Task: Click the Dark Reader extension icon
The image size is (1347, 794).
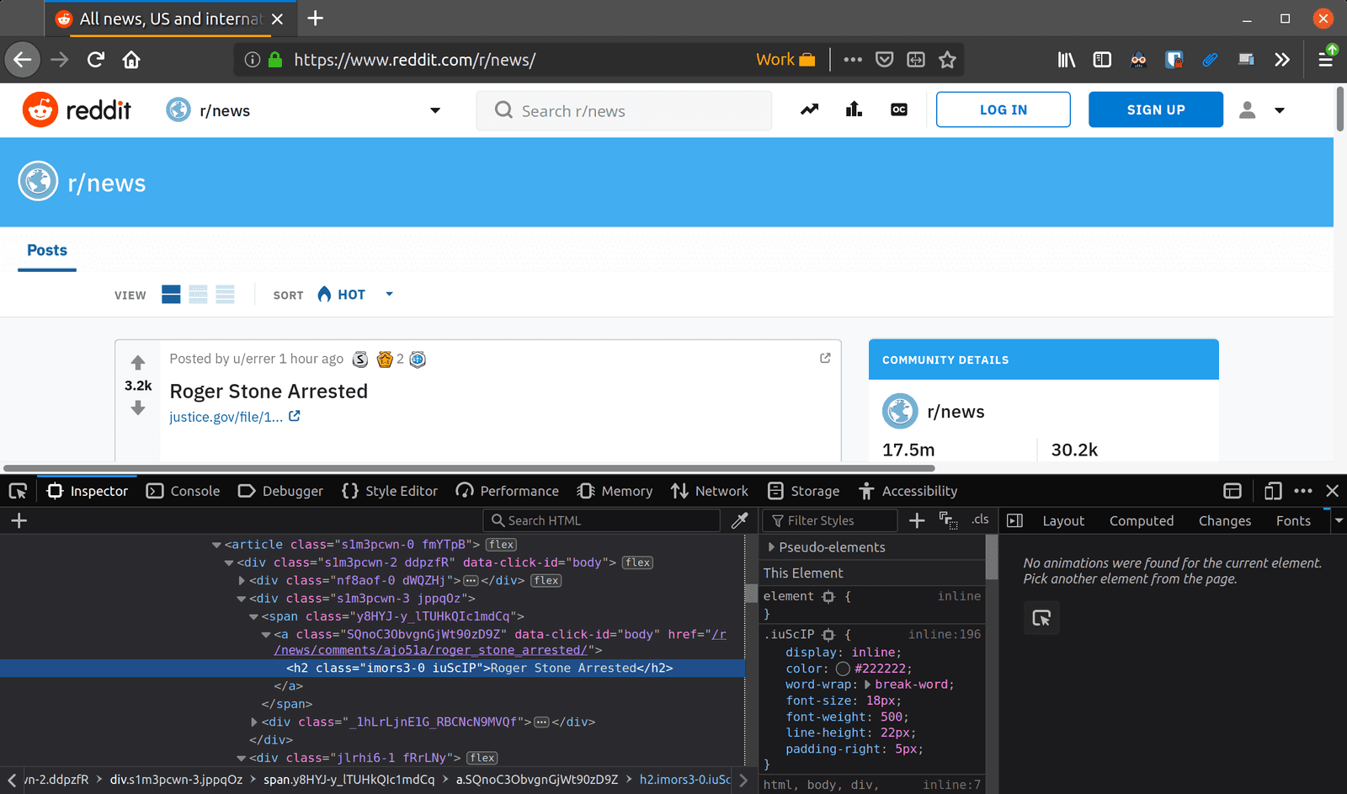Action: (1138, 59)
